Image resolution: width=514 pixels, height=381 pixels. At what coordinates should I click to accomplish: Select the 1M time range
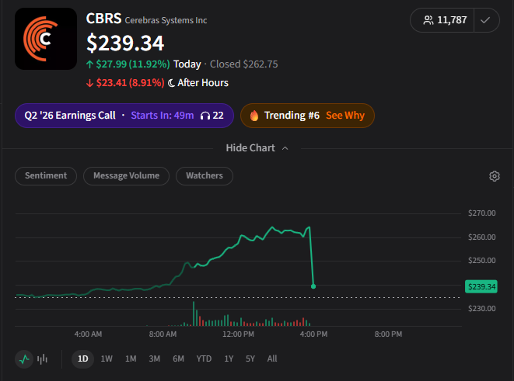[131, 358]
